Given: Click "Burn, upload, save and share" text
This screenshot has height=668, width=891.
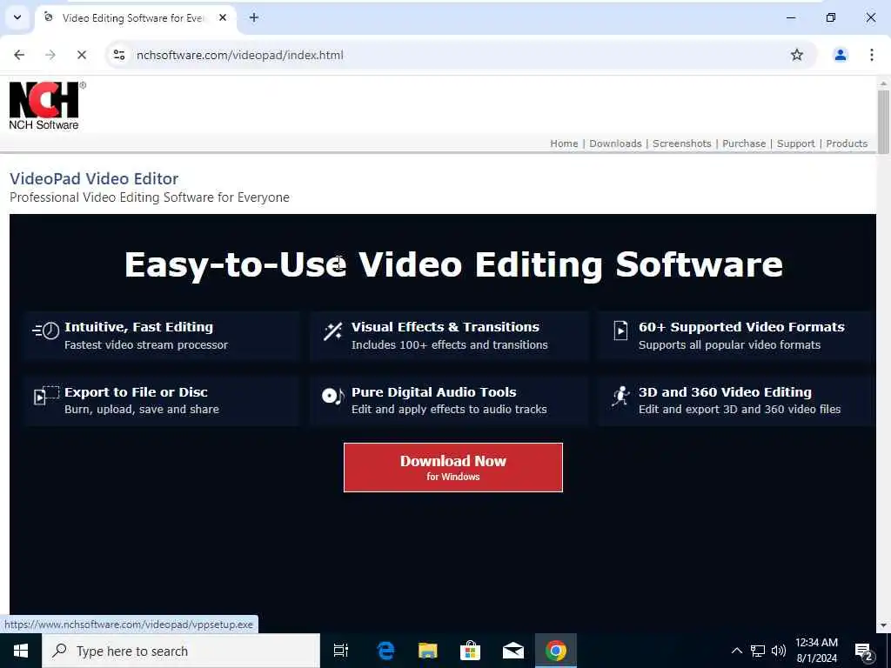Looking at the screenshot, I should pyautogui.click(x=142, y=409).
